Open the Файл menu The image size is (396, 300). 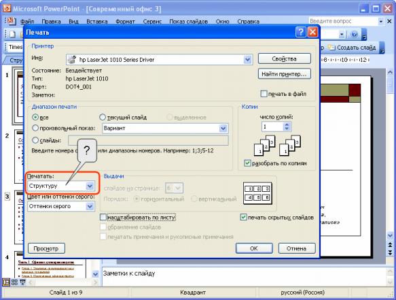pos(27,22)
